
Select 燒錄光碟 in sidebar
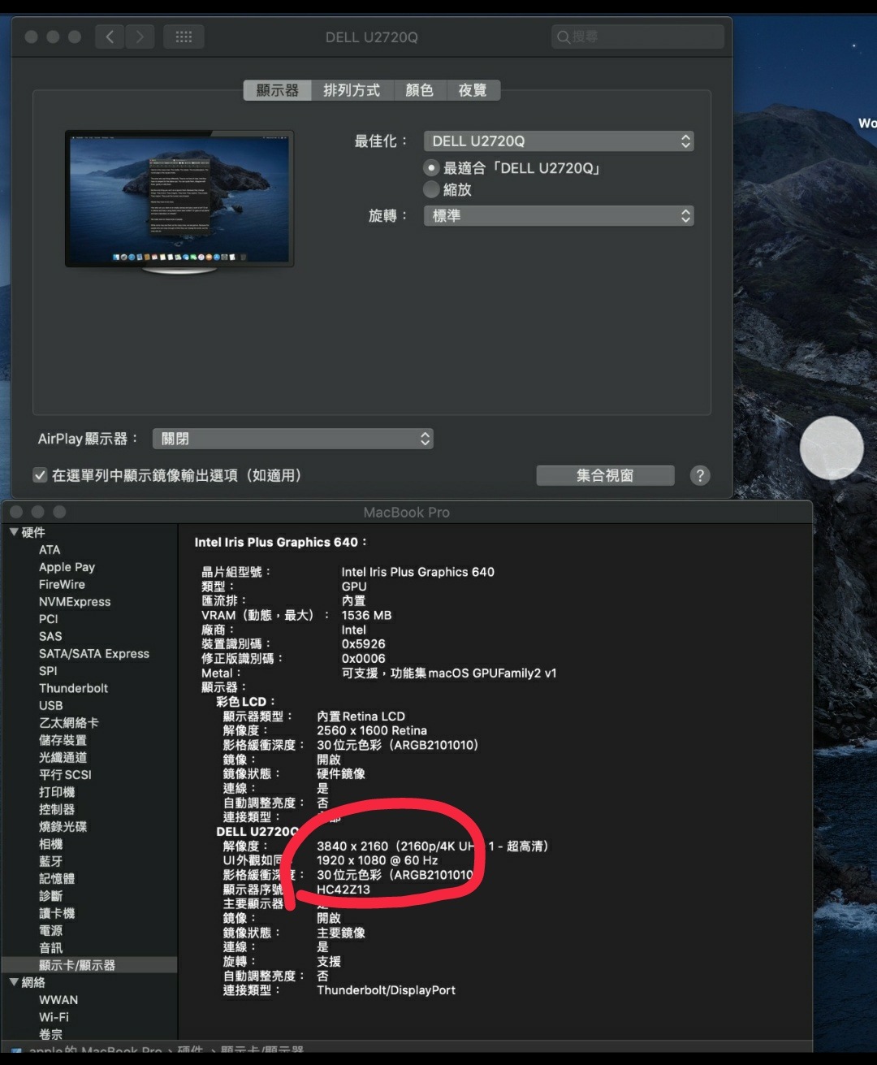tap(63, 827)
